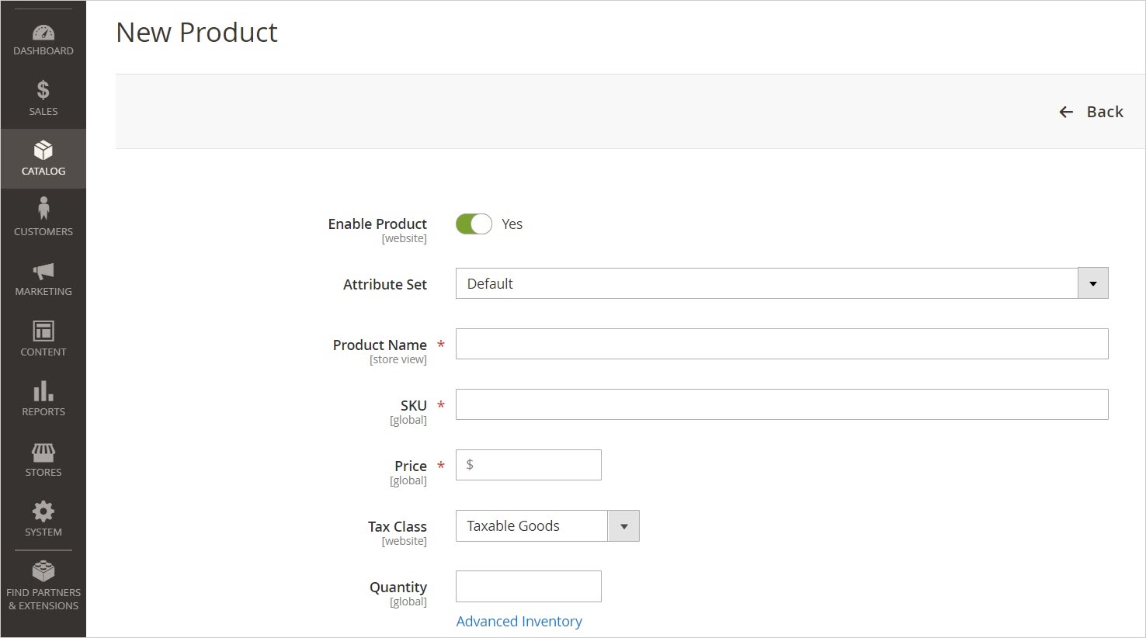This screenshot has height=638, width=1146.
Task: Toggle the Enable Product switch
Action: click(x=474, y=224)
